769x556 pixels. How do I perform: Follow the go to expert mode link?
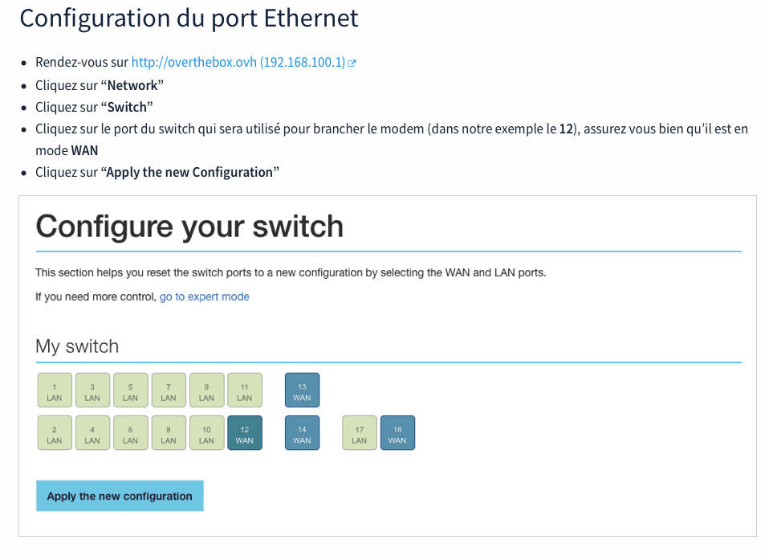point(204,296)
